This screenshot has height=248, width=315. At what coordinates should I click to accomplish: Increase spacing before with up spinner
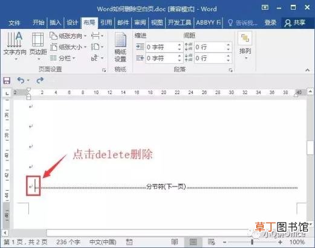point(229,45)
